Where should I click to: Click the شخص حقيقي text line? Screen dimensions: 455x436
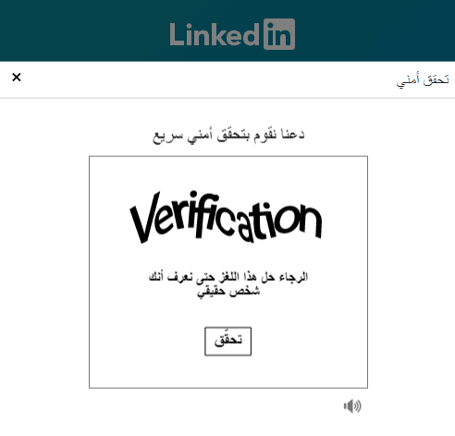pyautogui.click(x=228, y=291)
